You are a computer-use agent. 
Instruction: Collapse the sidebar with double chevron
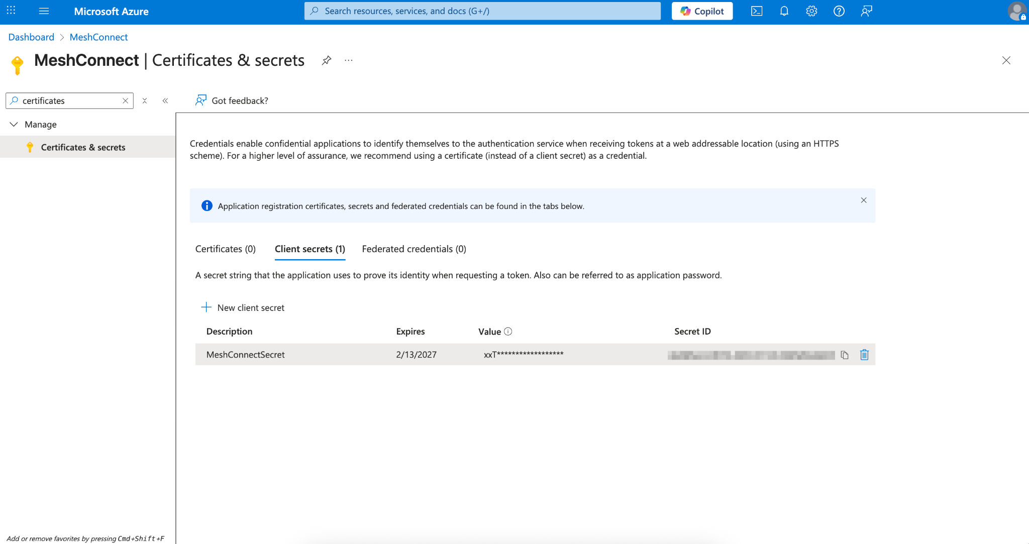click(165, 100)
